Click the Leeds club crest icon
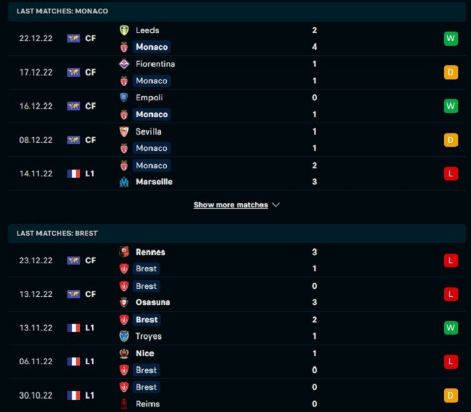The image size is (471, 412). coord(124,30)
